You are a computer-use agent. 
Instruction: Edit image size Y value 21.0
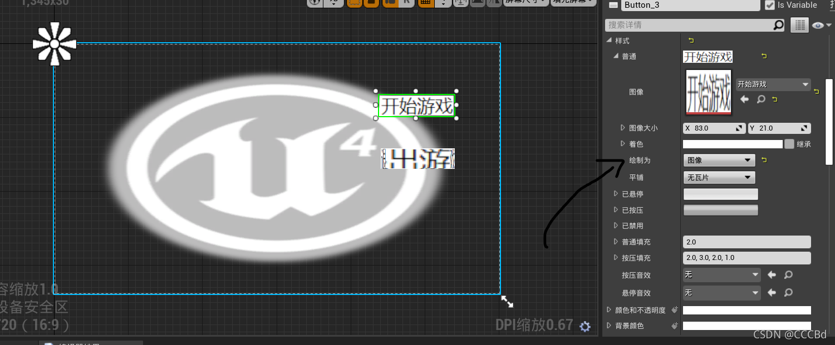tap(779, 128)
